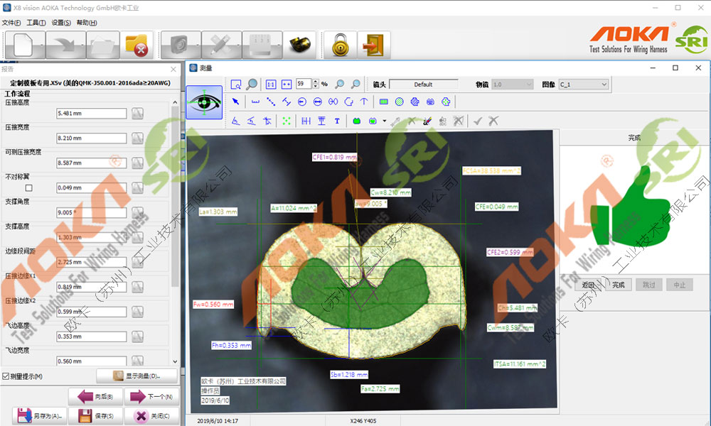Image resolution: width=711 pixels, height=426 pixels.
Task: Select the zoom-to-region tool
Action: pos(236,84)
